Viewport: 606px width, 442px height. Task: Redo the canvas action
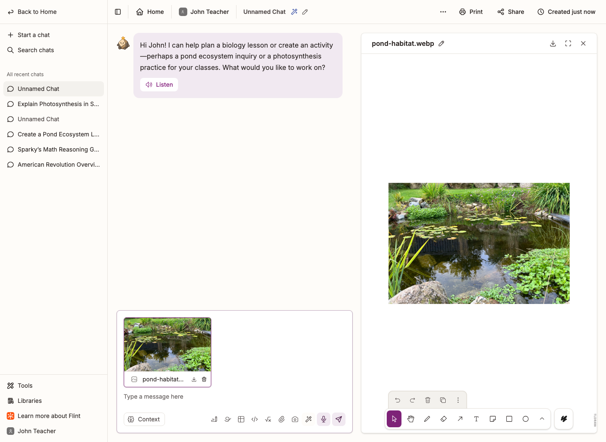[x=412, y=400]
